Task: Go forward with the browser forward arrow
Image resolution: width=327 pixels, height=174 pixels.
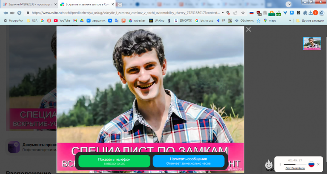Action: click(12, 13)
